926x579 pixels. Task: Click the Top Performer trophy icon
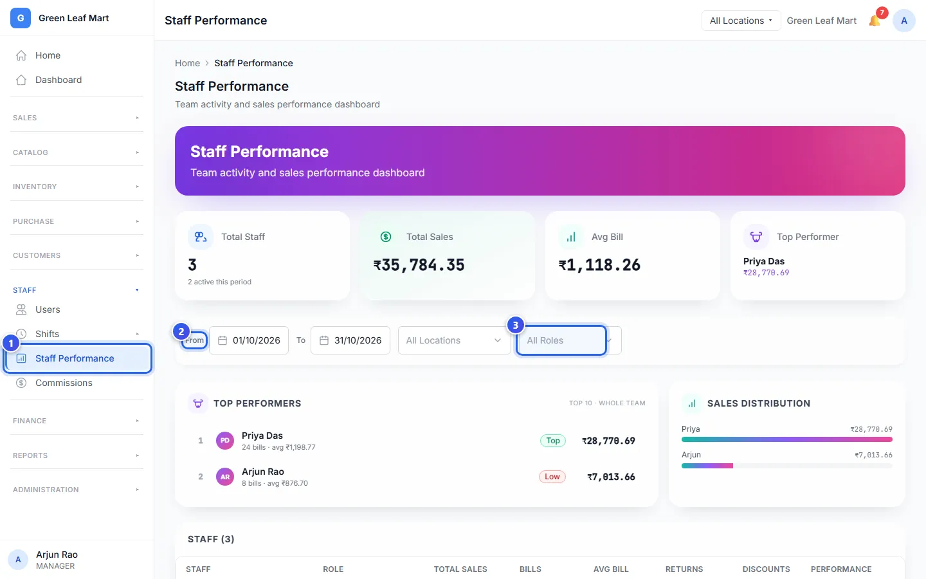[756, 237]
